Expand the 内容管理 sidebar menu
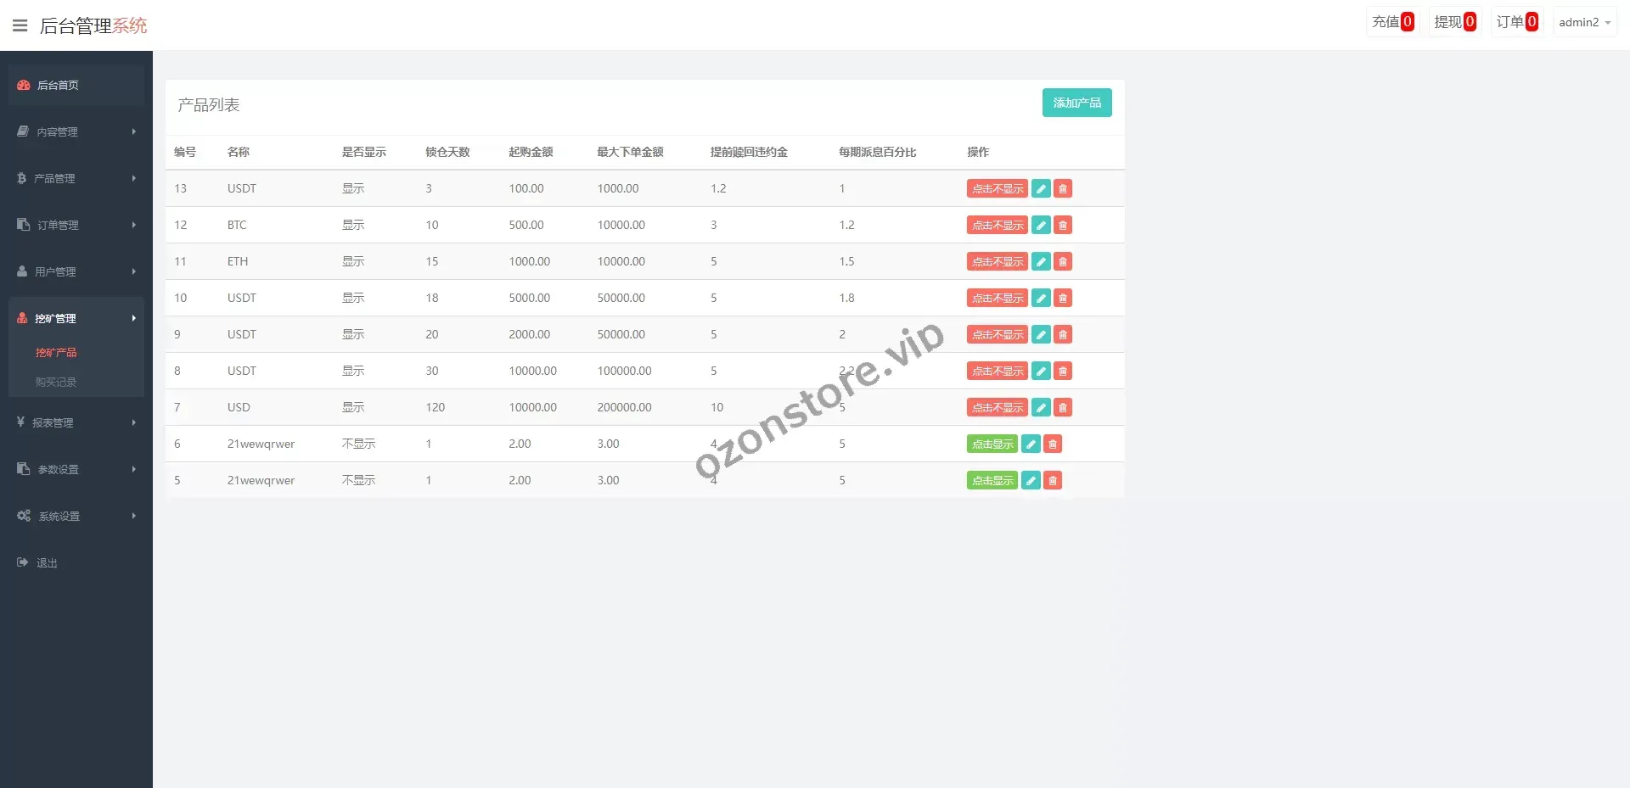 (x=76, y=131)
